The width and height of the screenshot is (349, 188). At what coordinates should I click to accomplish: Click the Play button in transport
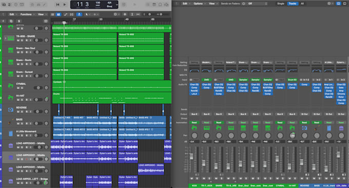point(65,5)
